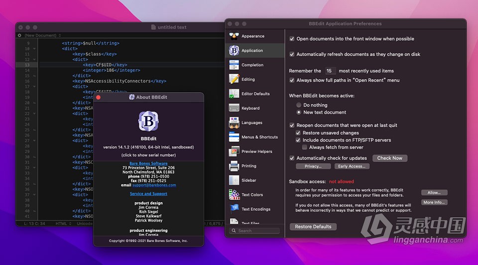Switch to the Editing preferences pane
Screen dimensions: 478x265
[x=255, y=79]
